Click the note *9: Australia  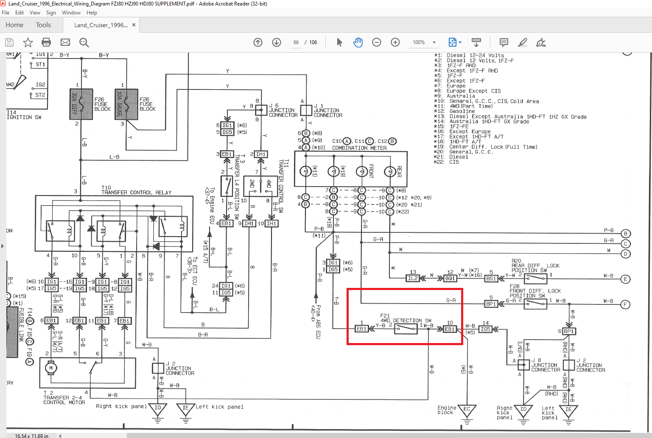coord(454,96)
